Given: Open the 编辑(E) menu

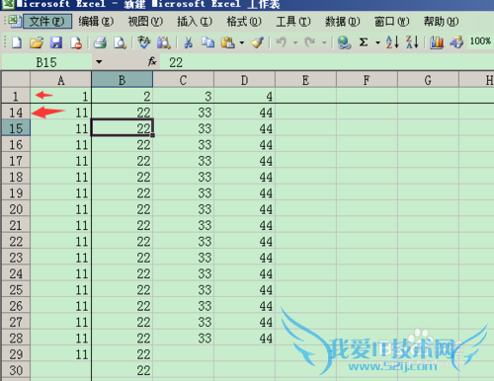Looking at the screenshot, I should point(96,22).
